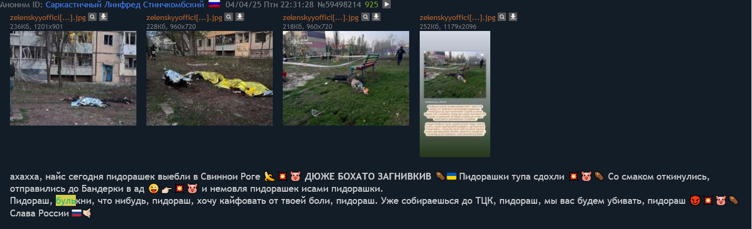Click the search icon for the 236Кб image

pyautogui.click(x=92, y=17)
